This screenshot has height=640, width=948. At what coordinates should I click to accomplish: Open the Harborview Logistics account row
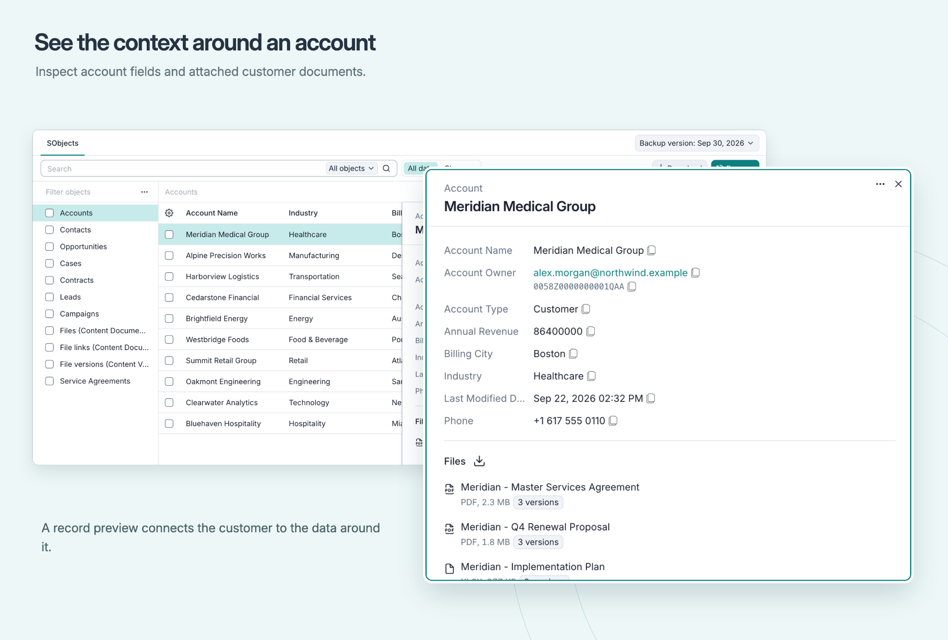[281, 276]
